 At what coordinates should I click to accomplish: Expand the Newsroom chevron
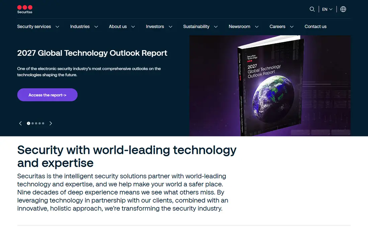(x=257, y=27)
